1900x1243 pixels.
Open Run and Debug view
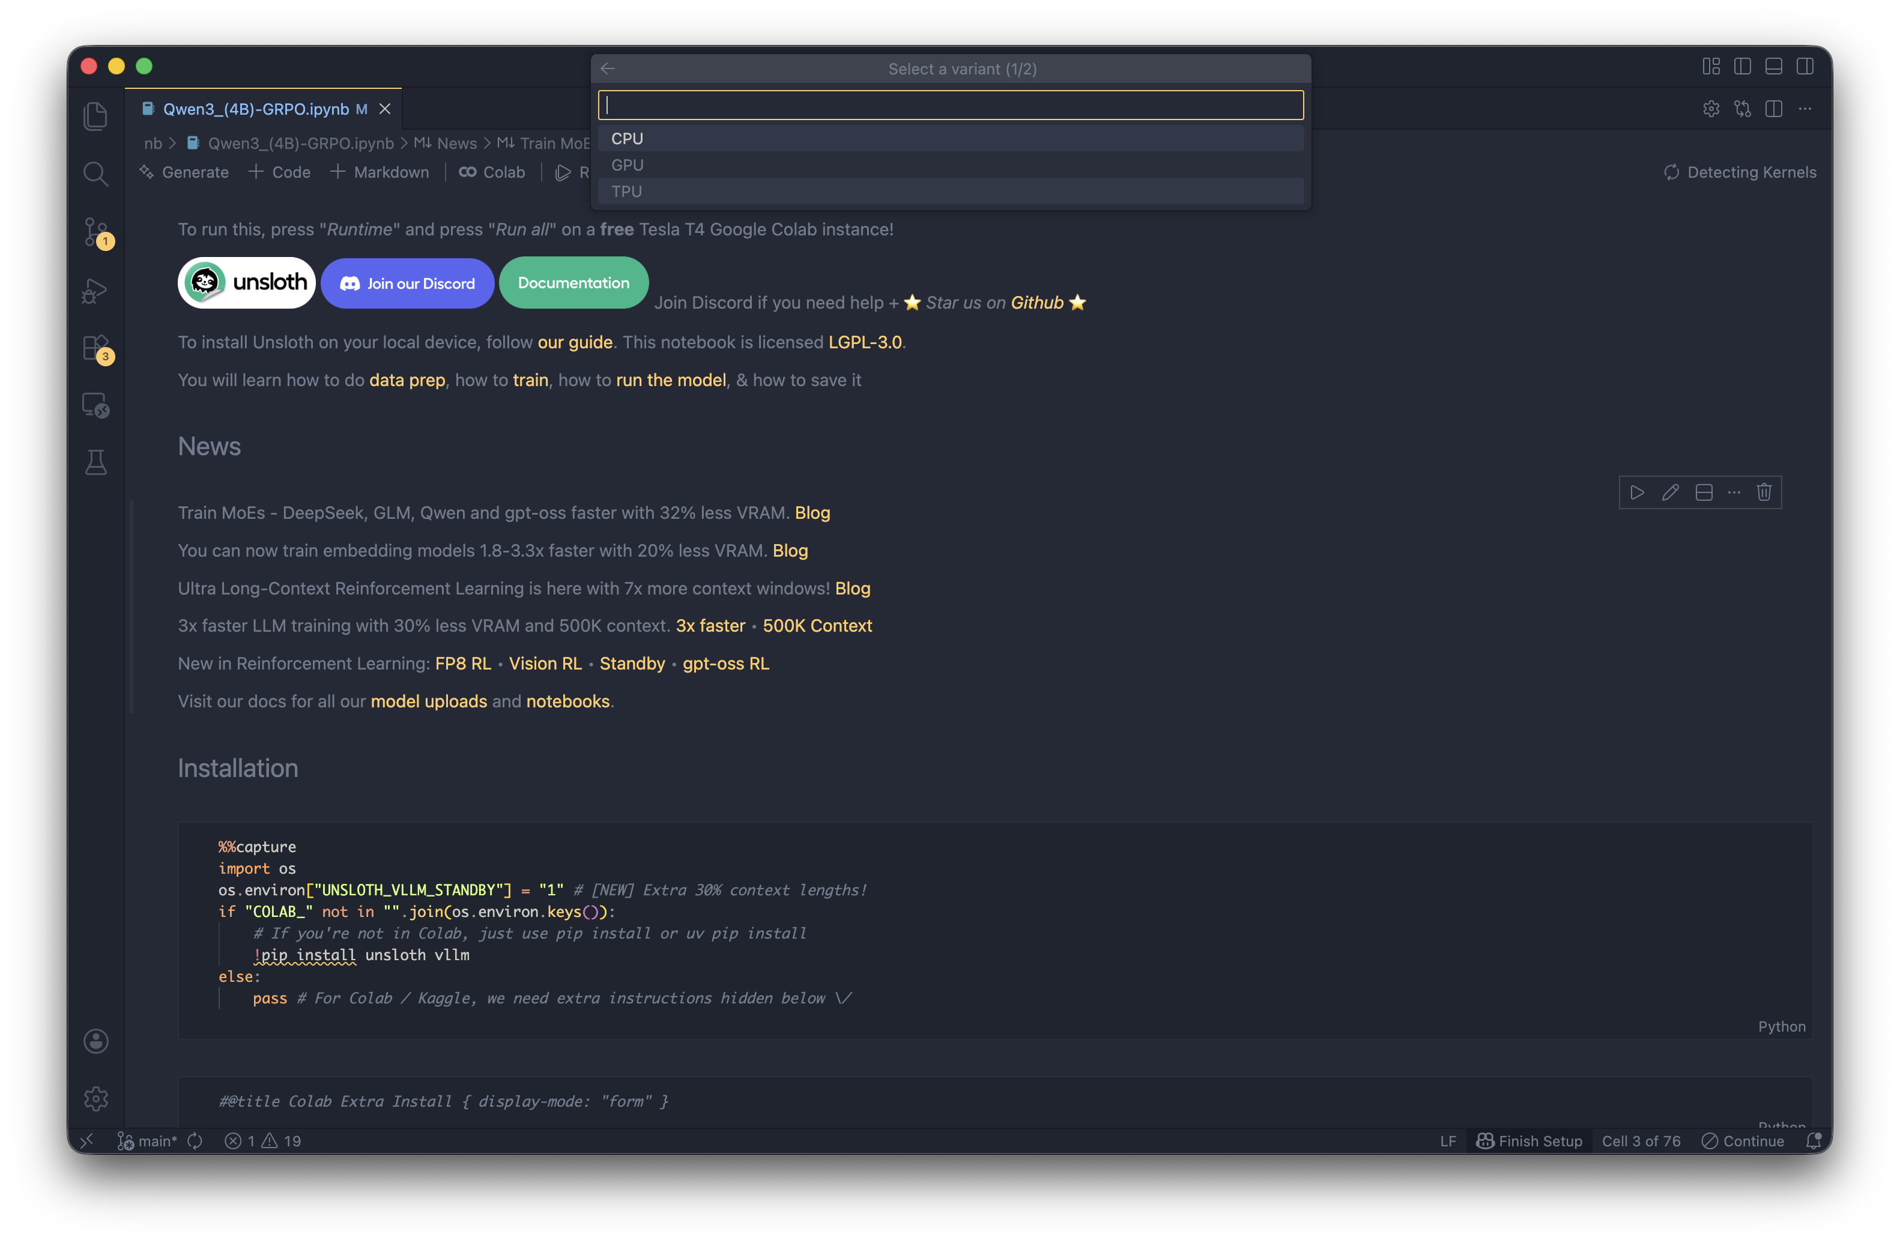click(x=96, y=291)
